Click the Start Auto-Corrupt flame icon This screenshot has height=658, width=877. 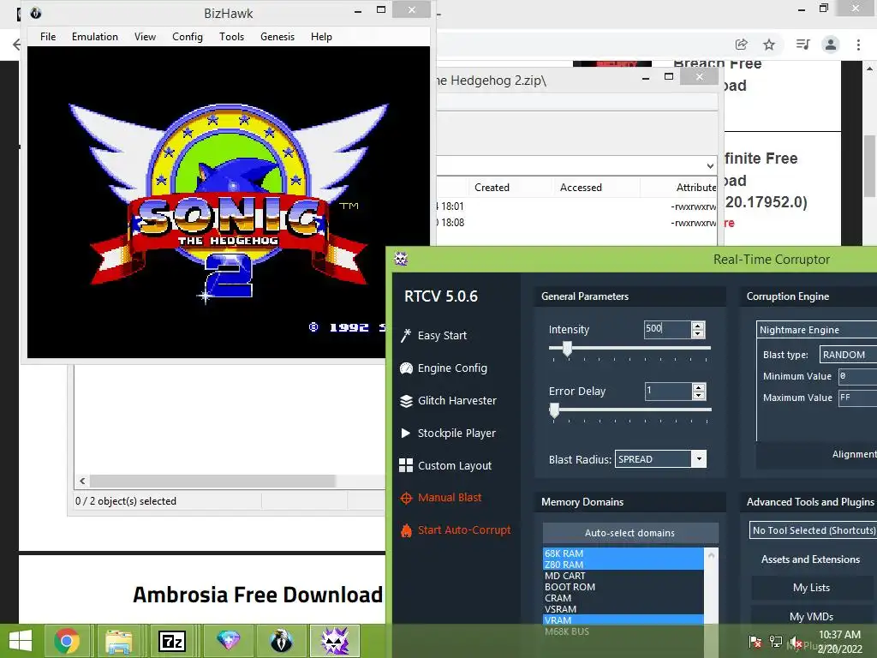point(406,529)
